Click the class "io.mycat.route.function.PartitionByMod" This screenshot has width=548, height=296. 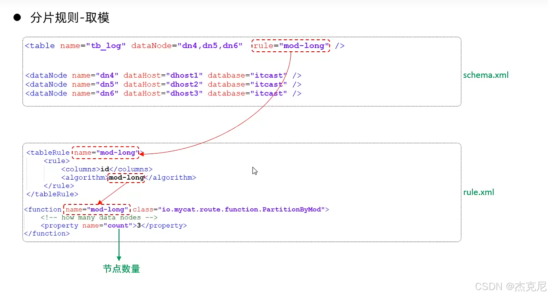(x=242, y=209)
